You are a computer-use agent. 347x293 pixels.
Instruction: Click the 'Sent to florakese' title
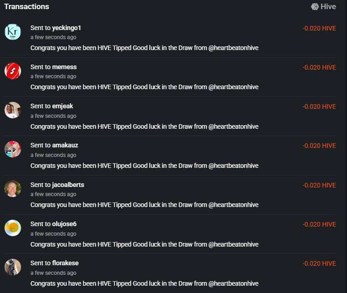coord(54,263)
